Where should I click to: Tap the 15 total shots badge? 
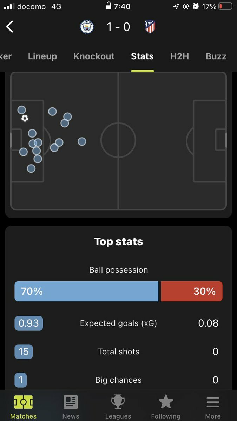coord(24,352)
